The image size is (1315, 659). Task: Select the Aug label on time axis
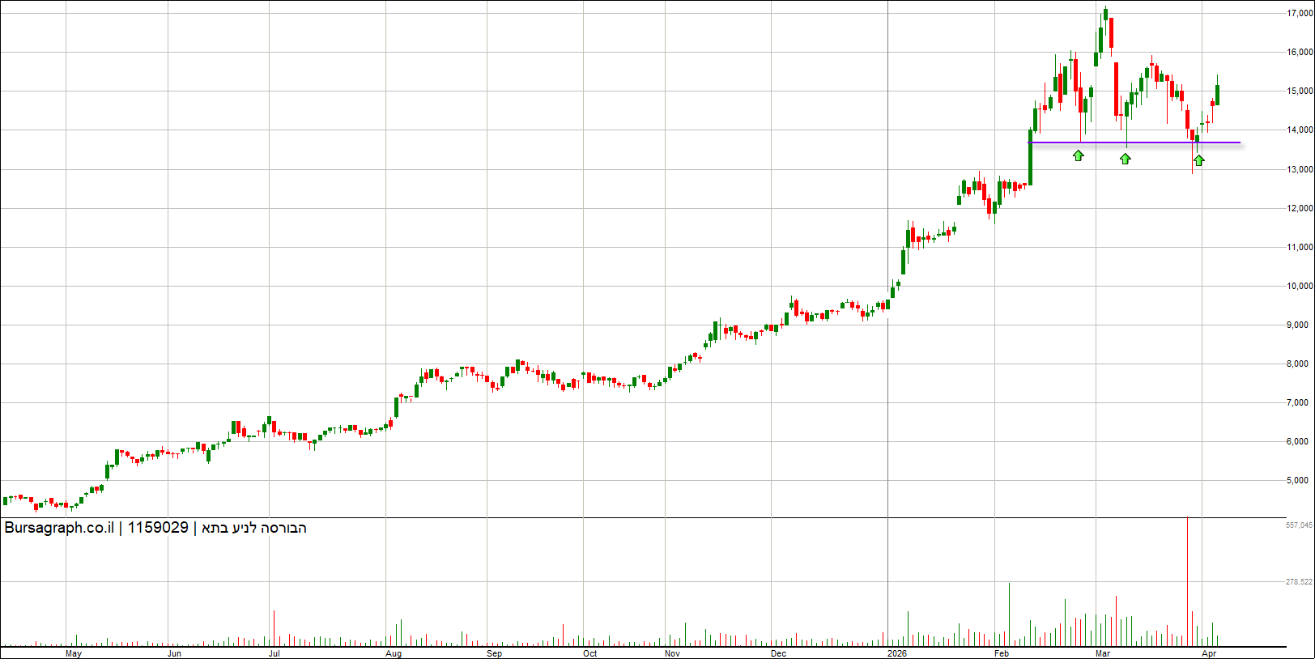[394, 653]
